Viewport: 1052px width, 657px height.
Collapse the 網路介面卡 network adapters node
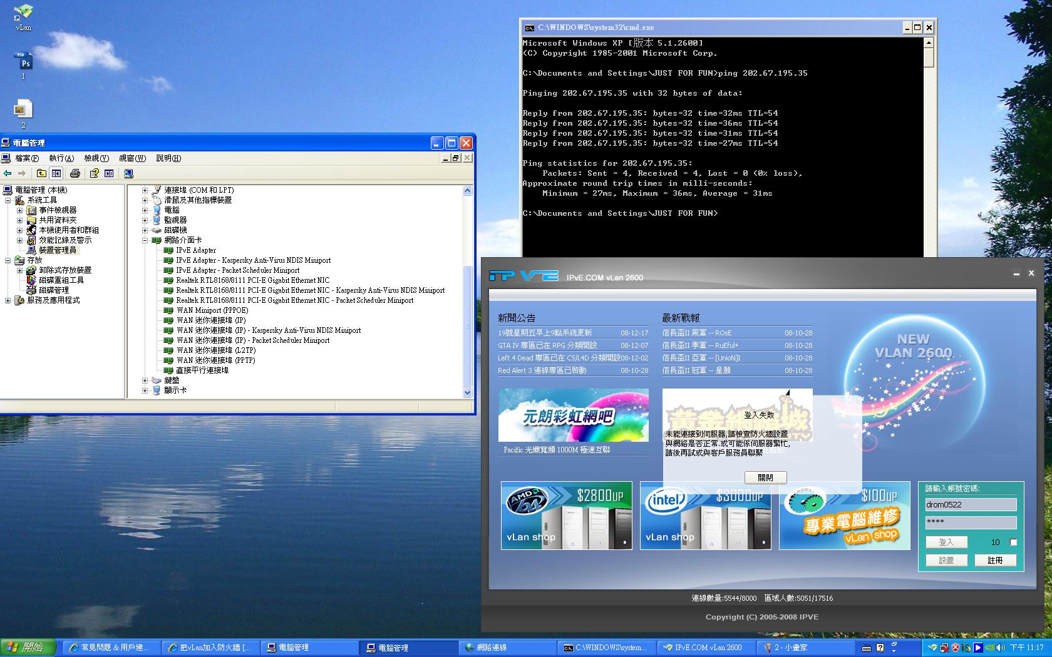[145, 240]
